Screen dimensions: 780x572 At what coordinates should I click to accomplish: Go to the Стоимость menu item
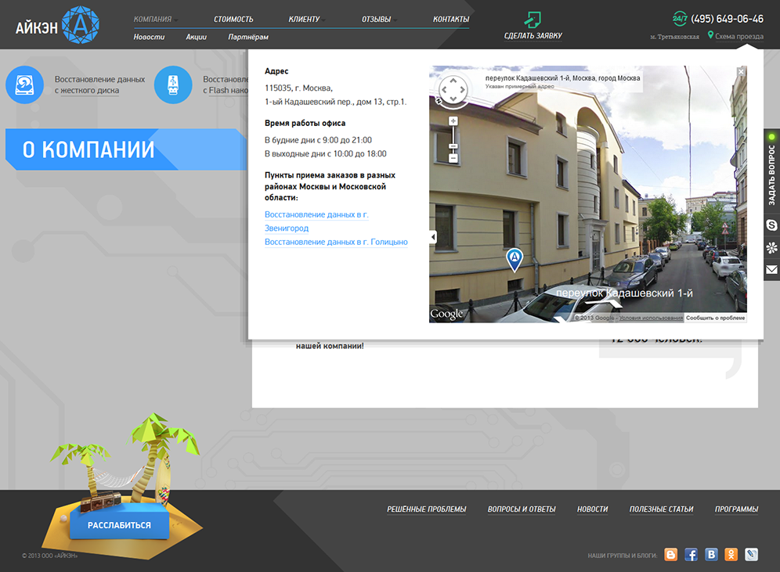[233, 19]
